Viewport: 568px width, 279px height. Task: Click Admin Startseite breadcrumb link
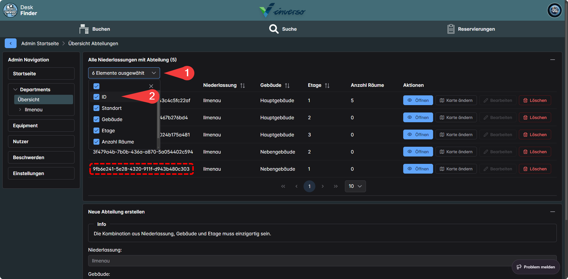[40, 43]
